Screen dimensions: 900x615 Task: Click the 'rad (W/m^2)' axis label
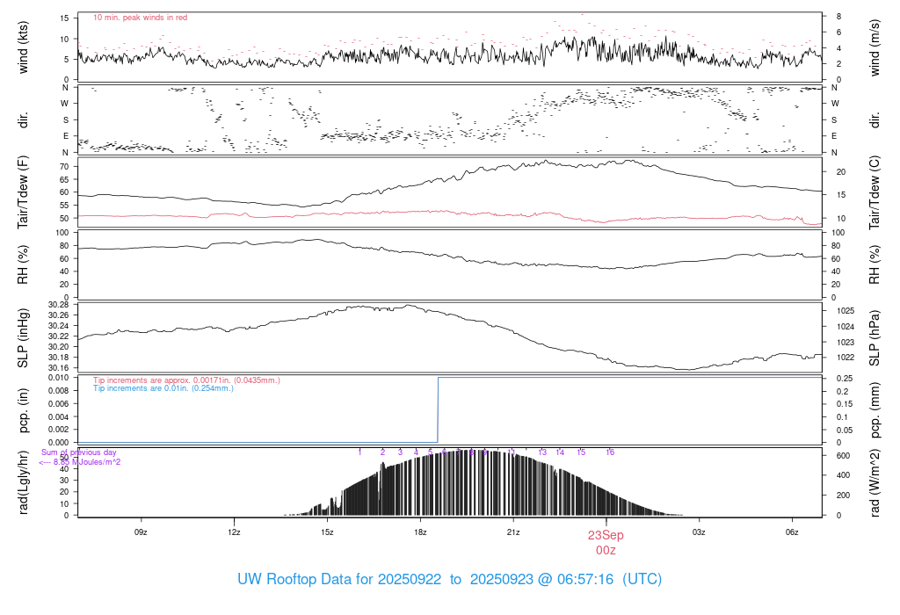[875, 483]
